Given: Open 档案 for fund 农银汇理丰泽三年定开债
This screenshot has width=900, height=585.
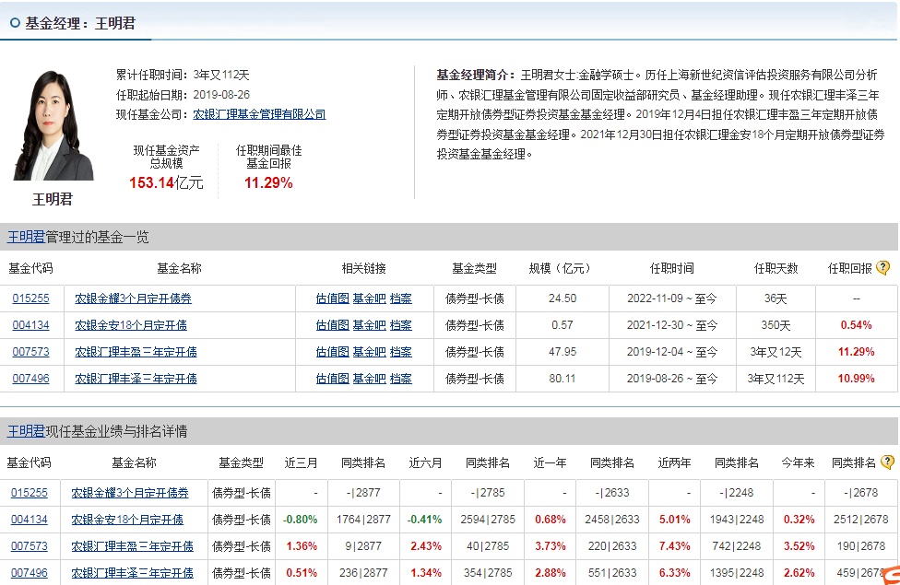Looking at the screenshot, I should click(400, 379).
